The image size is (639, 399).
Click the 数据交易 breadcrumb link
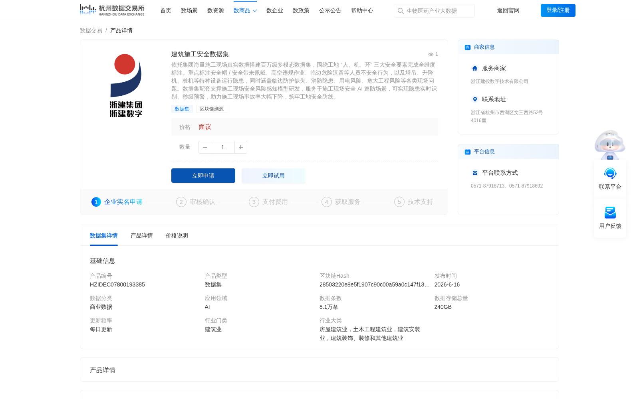(x=91, y=31)
